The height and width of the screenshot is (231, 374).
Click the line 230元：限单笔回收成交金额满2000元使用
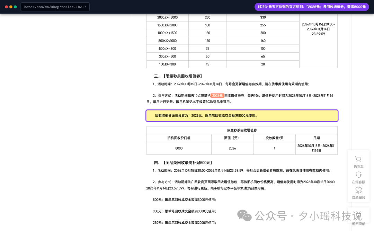[x=184, y=223]
